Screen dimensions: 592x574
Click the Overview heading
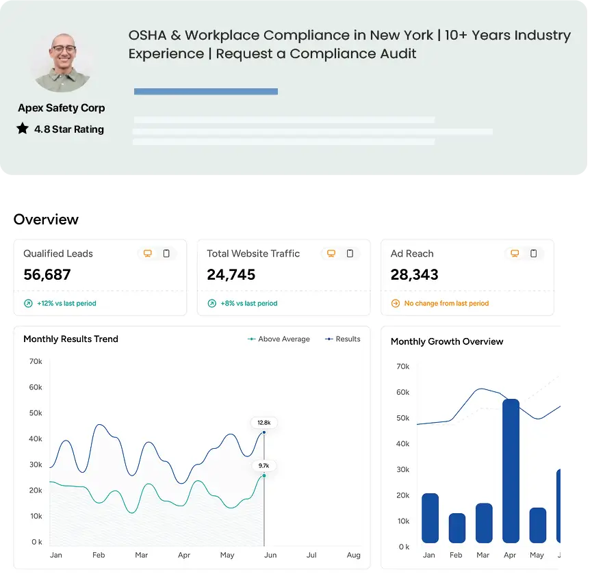coord(46,219)
